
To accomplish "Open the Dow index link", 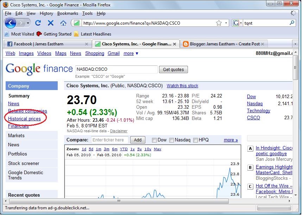I will point(251,97).
